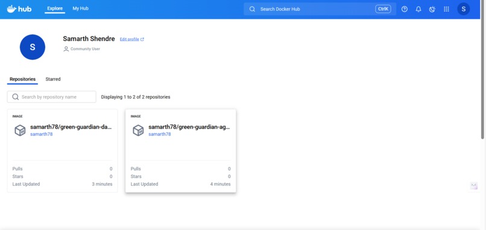Click the repository search magnifier icon
This screenshot has width=486, height=230.
15,97
